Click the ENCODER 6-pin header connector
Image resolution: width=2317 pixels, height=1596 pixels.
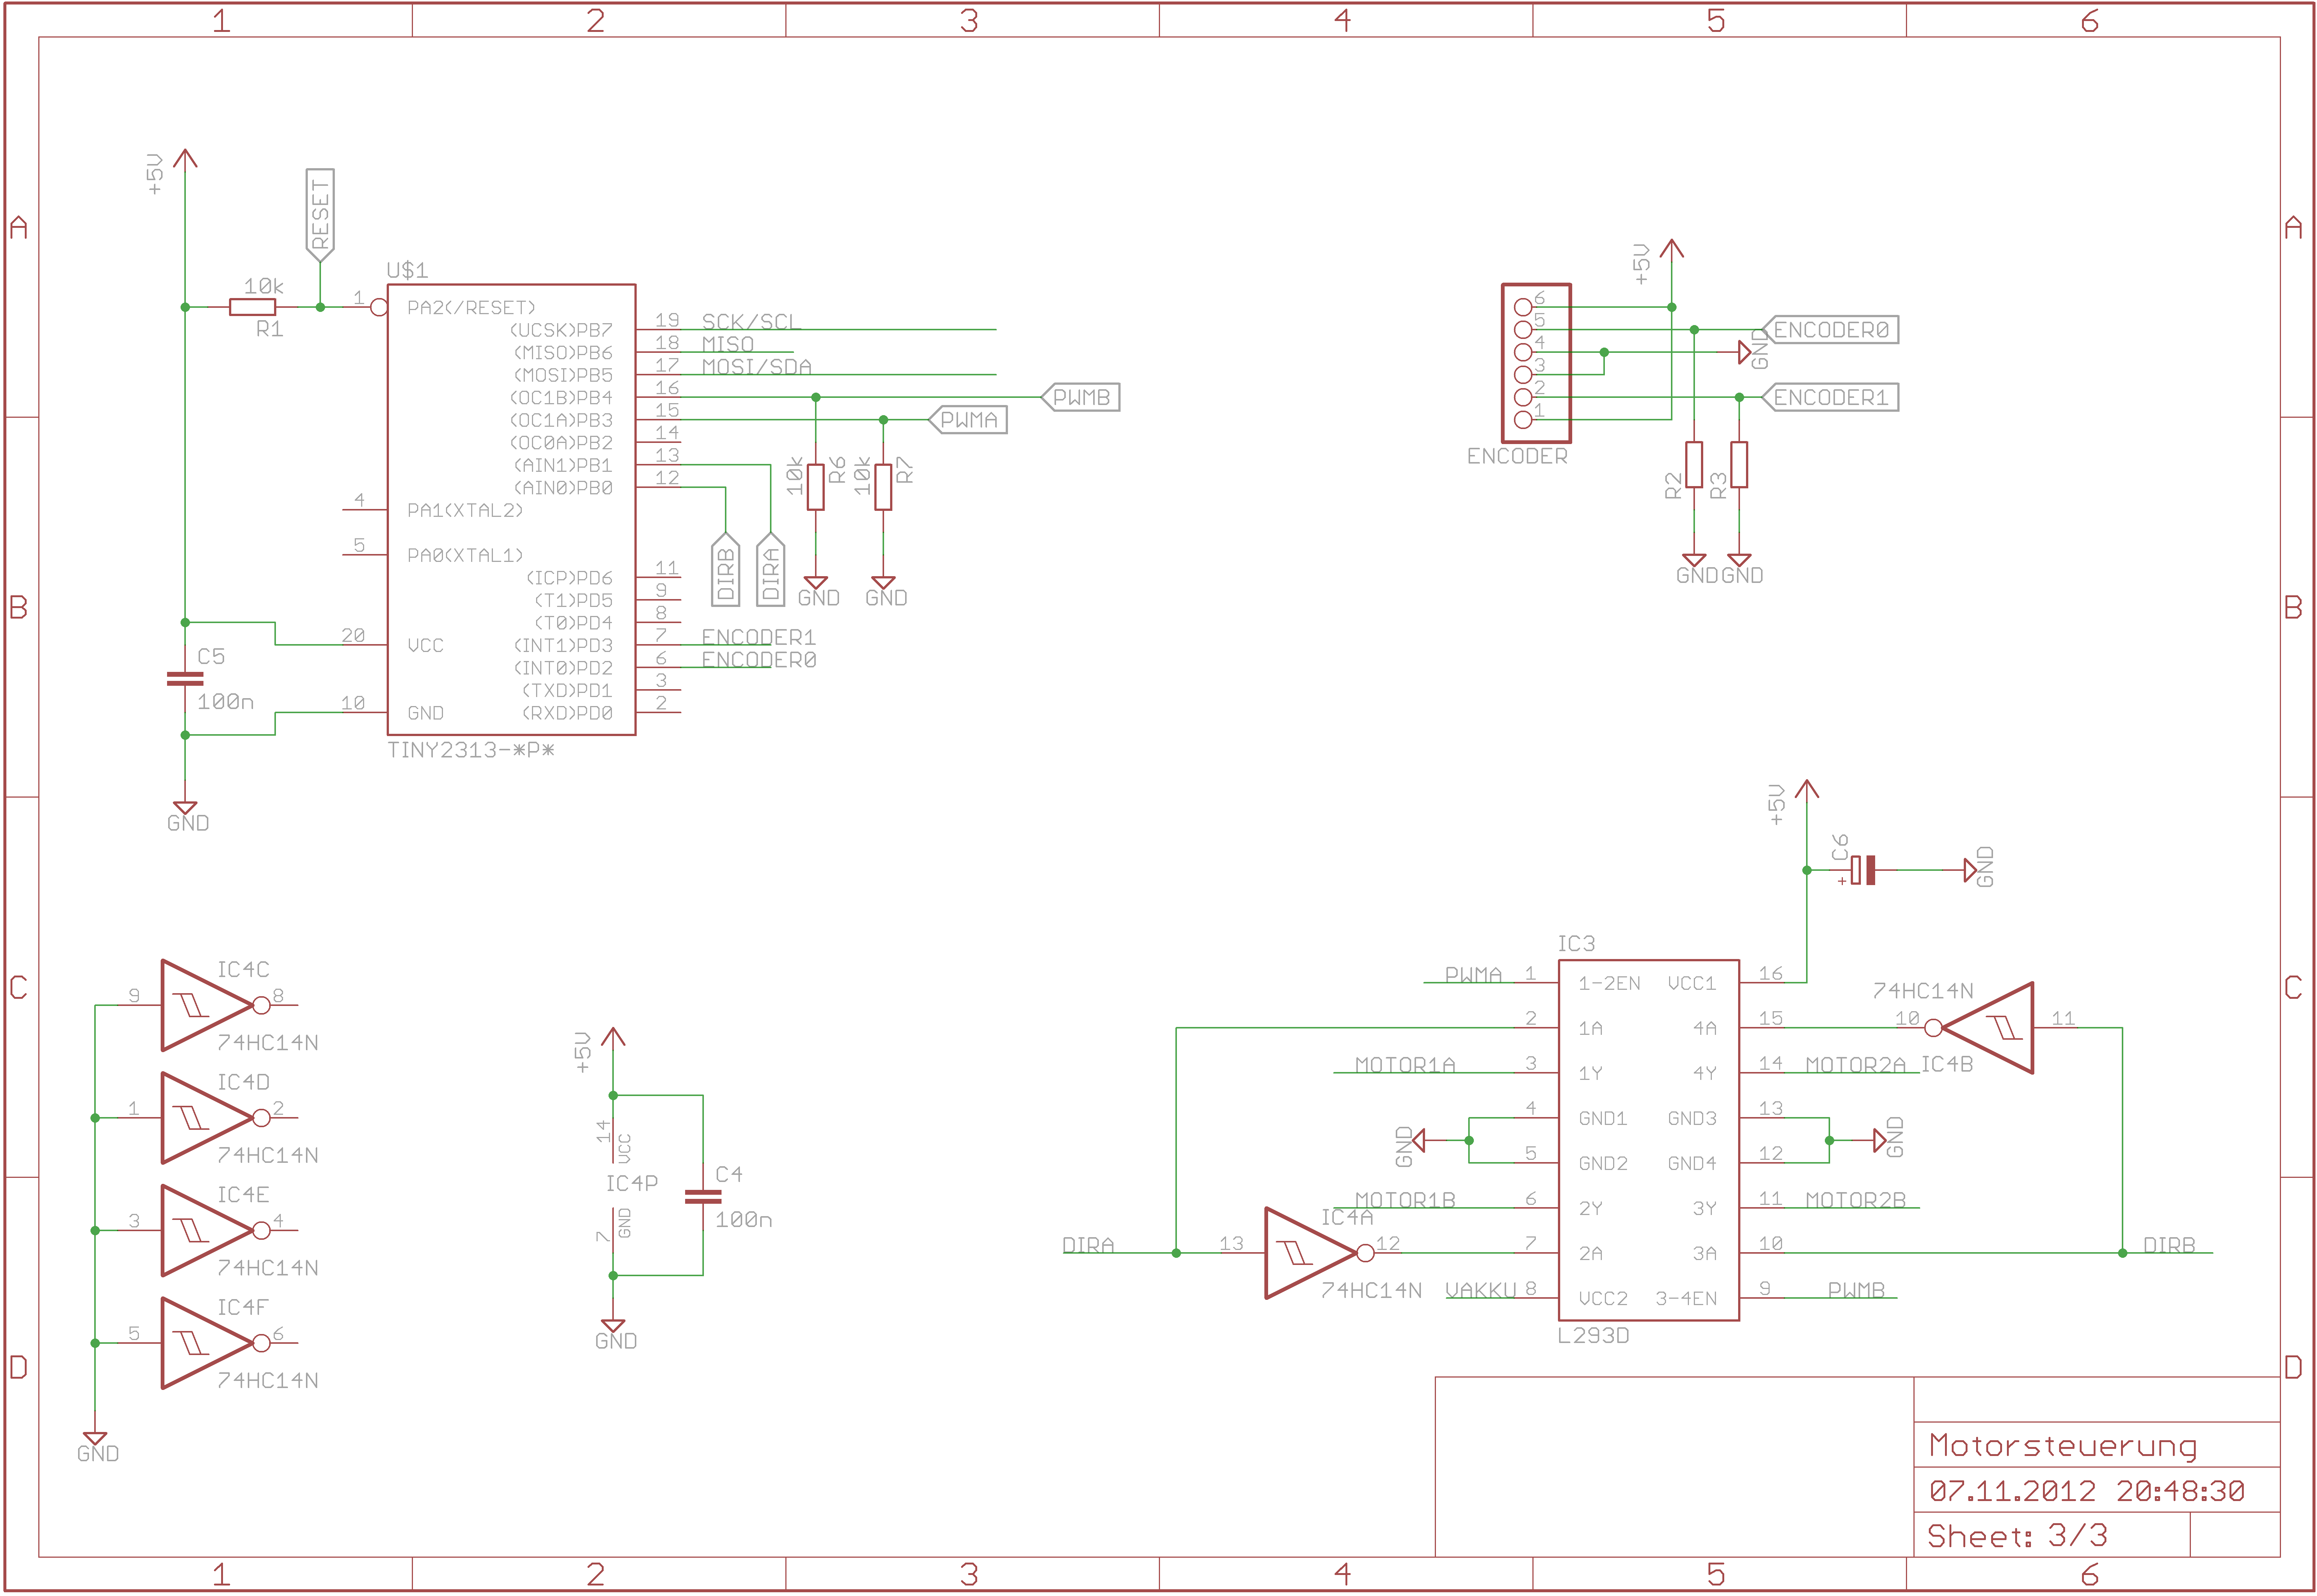pos(1536,363)
